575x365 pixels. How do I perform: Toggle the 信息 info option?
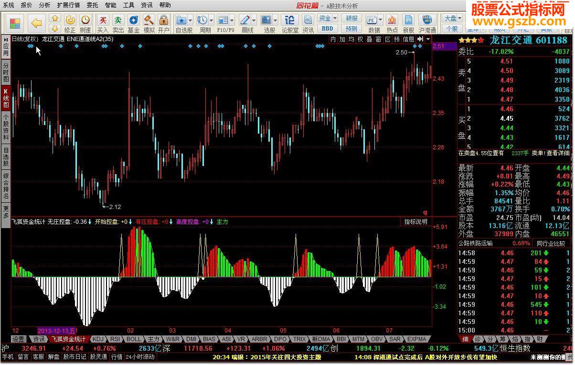[409, 39]
